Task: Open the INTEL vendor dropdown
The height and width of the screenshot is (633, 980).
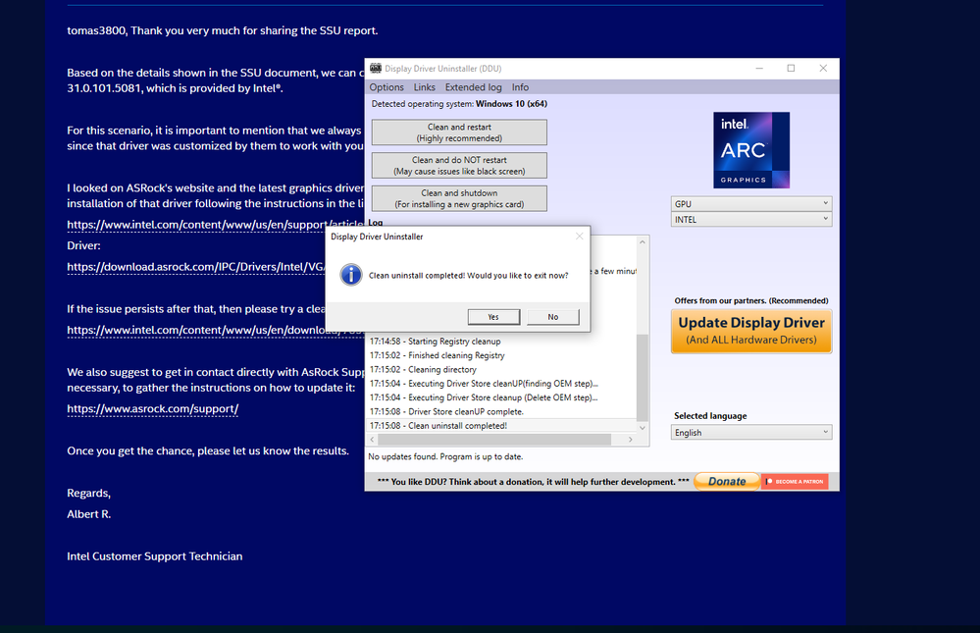Action: (x=751, y=220)
